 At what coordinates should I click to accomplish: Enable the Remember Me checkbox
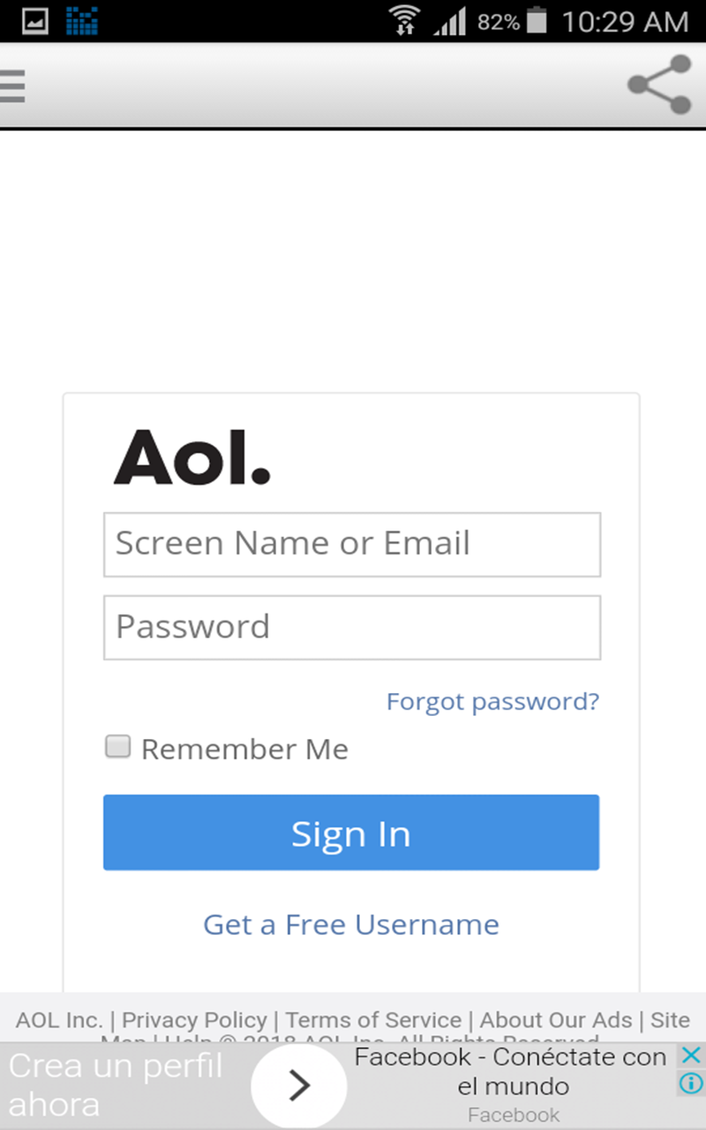coord(118,748)
